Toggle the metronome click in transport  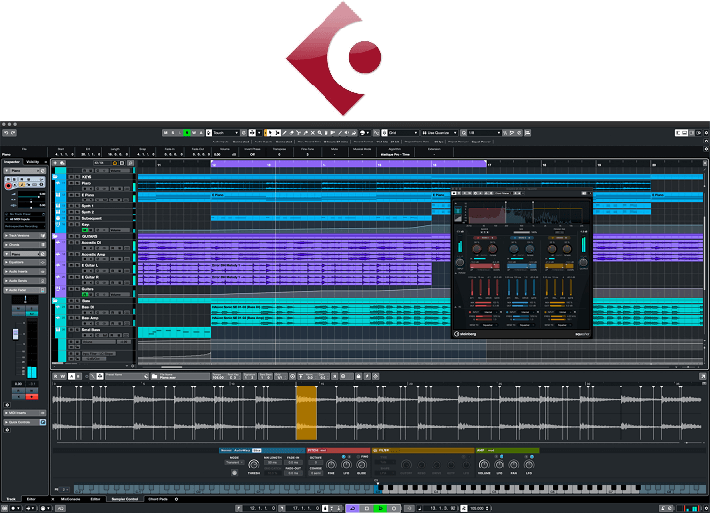(x=663, y=508)
